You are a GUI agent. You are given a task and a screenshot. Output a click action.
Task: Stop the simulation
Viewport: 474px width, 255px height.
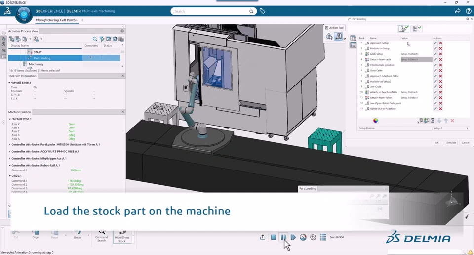(273, 237)
